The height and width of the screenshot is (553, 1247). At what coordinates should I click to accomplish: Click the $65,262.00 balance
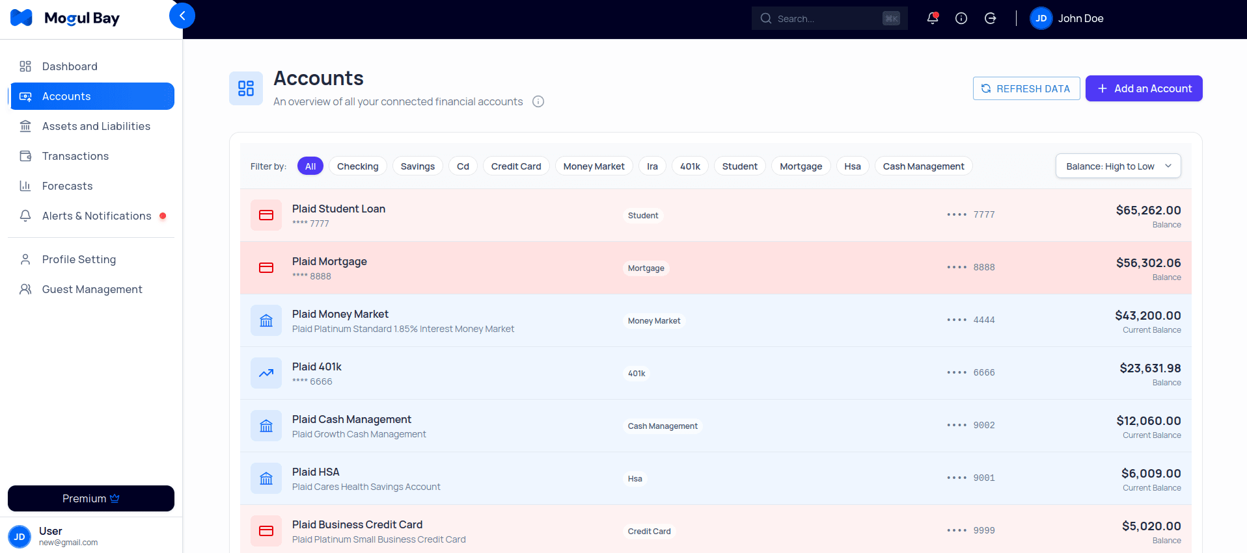point(1148,211)
